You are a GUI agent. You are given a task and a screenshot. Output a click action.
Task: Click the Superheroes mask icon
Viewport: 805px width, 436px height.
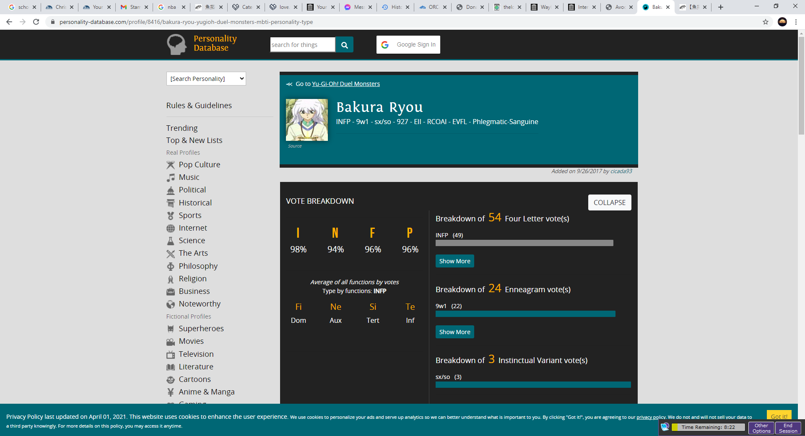[171, 329]
